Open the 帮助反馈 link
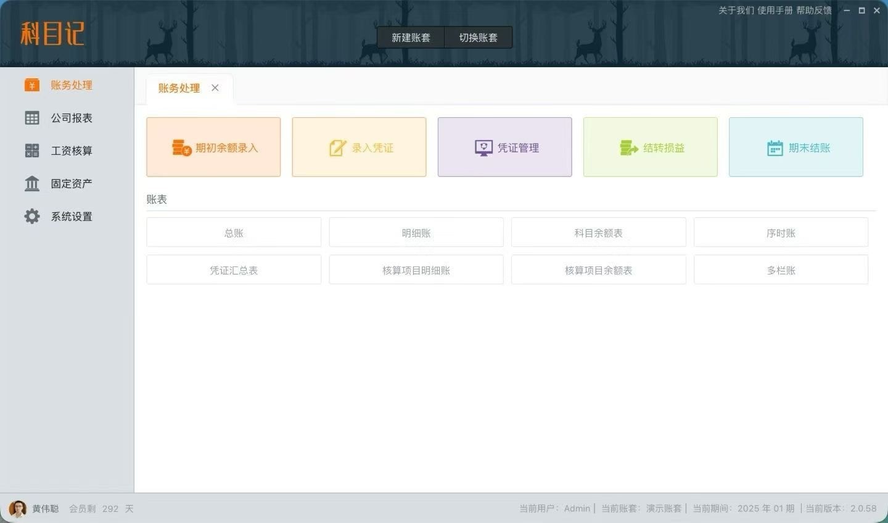This screenshot has width=888, height=523. coord(813,10)
